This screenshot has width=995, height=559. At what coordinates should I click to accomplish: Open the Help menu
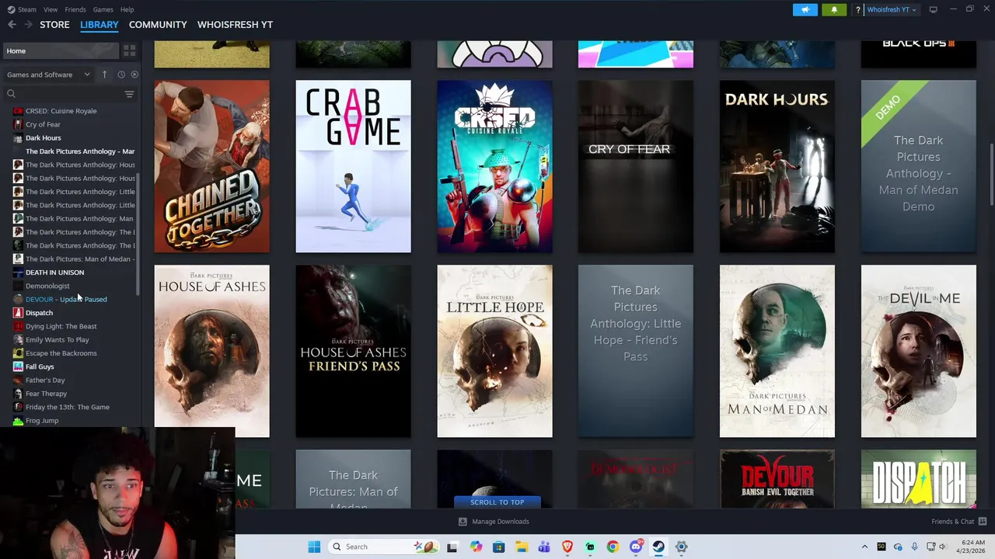click(x=127, y=9)
